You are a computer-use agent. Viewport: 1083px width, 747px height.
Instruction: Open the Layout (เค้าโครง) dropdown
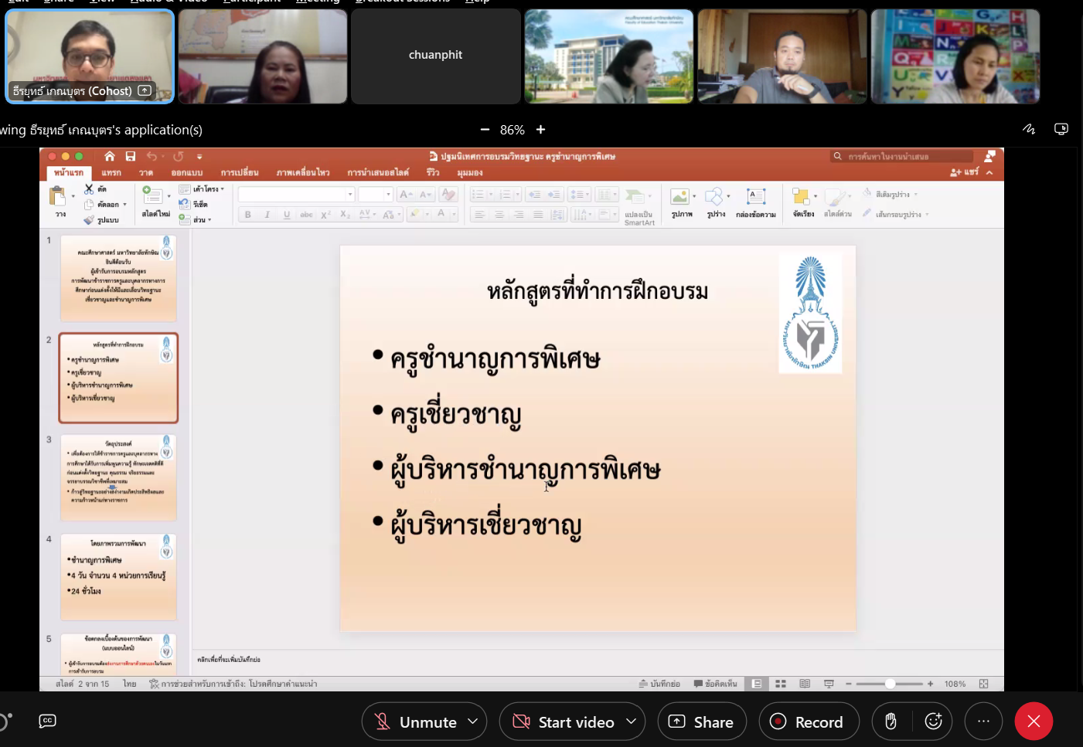coord(202,189)
